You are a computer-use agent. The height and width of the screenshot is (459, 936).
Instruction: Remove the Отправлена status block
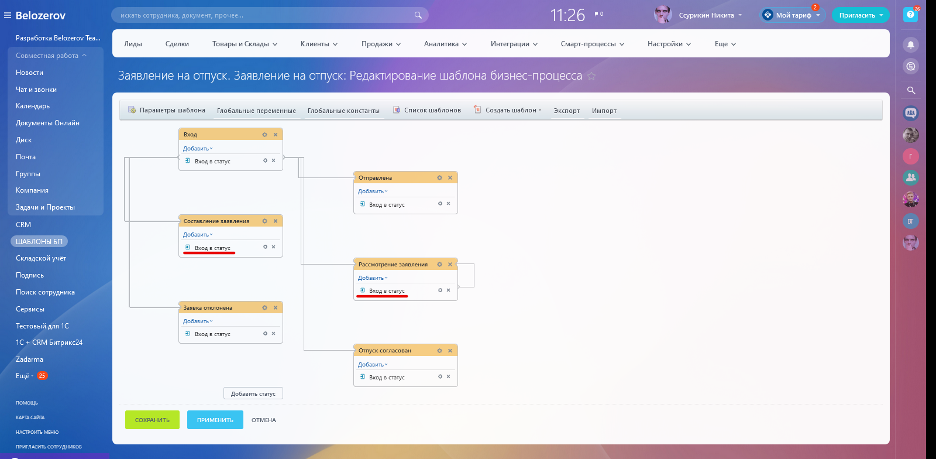click(450, 178)
